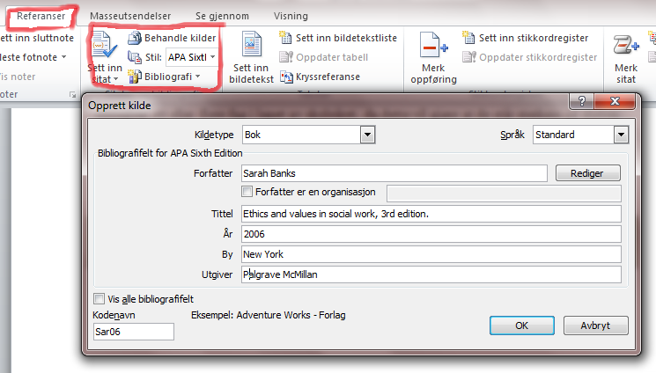Open the Språk dropdown
Viewport: 656px width, 373px height.
tap(621, 135)
